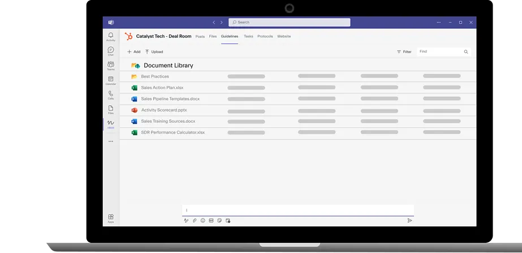Screen dimensions: 522x253
Task: Focus the top Search box
Action: click(290, 22)
